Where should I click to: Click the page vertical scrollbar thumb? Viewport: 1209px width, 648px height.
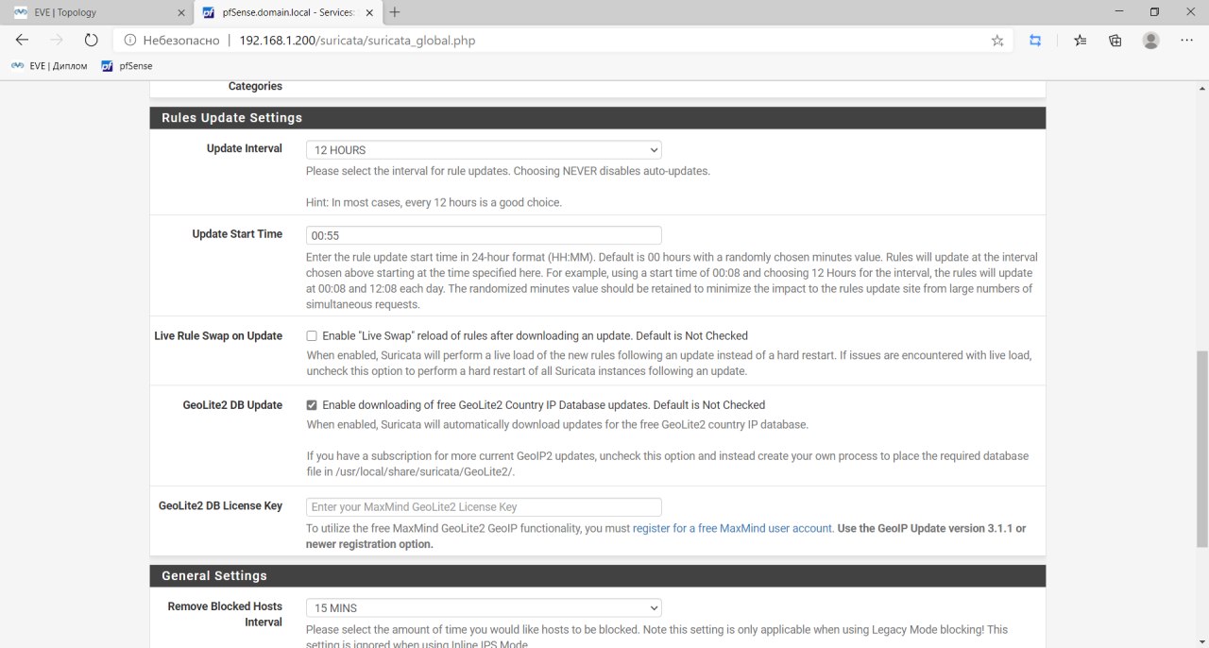pos(1201,449)
